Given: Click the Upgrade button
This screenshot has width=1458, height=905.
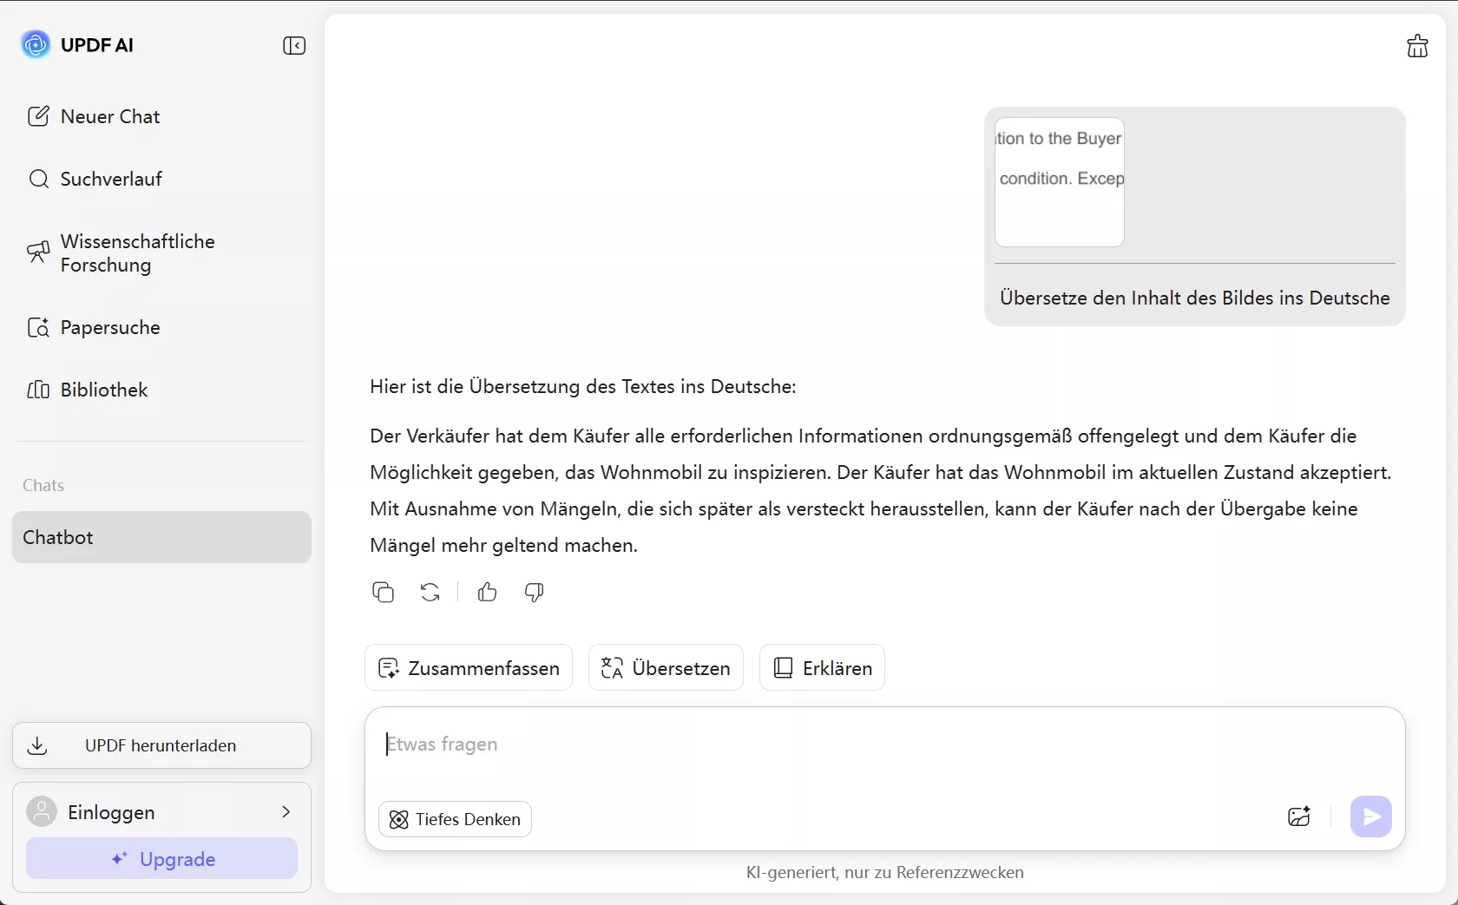Looking at the screenshot, I should pyautogui.click(x=161, y=859).
